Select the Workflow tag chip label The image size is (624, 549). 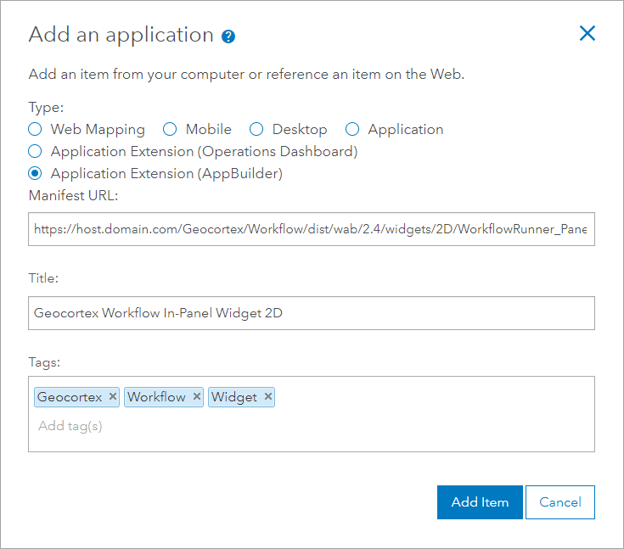coord(157,397)
